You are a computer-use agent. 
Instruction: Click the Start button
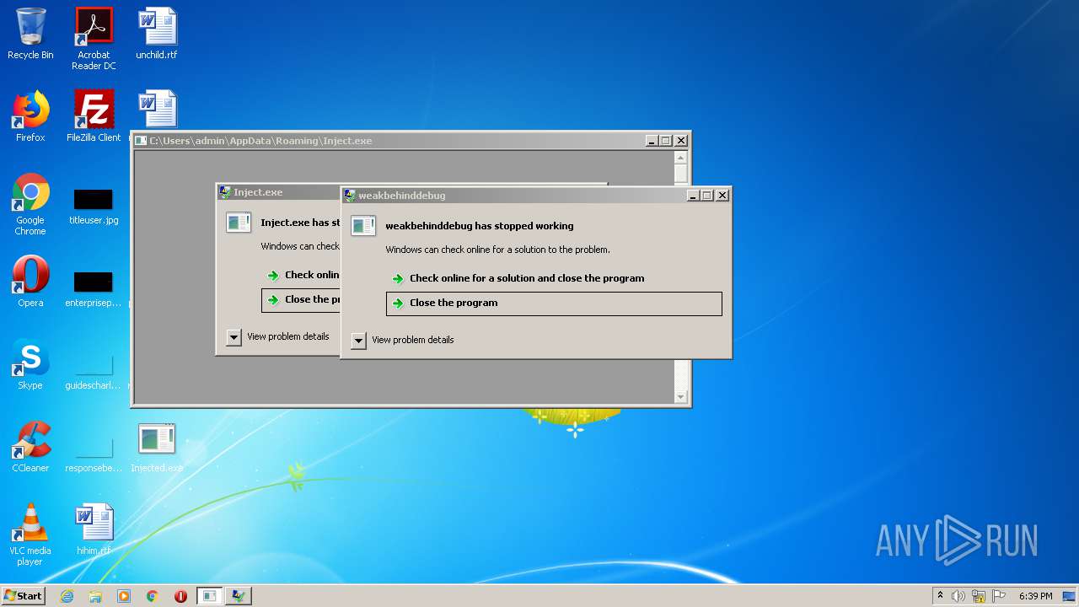click(x=24, y=596)
